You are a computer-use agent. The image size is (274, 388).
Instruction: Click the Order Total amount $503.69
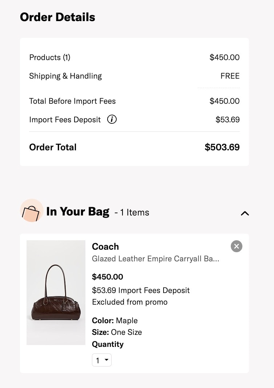coord(222,147)
